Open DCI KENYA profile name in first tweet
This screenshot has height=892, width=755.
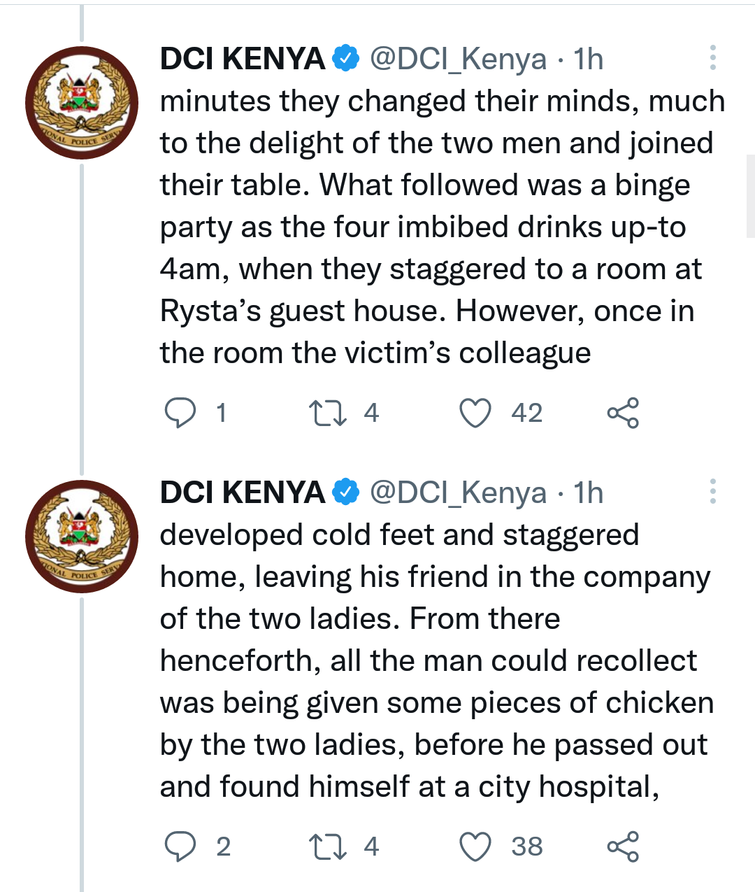pyautogui.click(x=243, y=59)
